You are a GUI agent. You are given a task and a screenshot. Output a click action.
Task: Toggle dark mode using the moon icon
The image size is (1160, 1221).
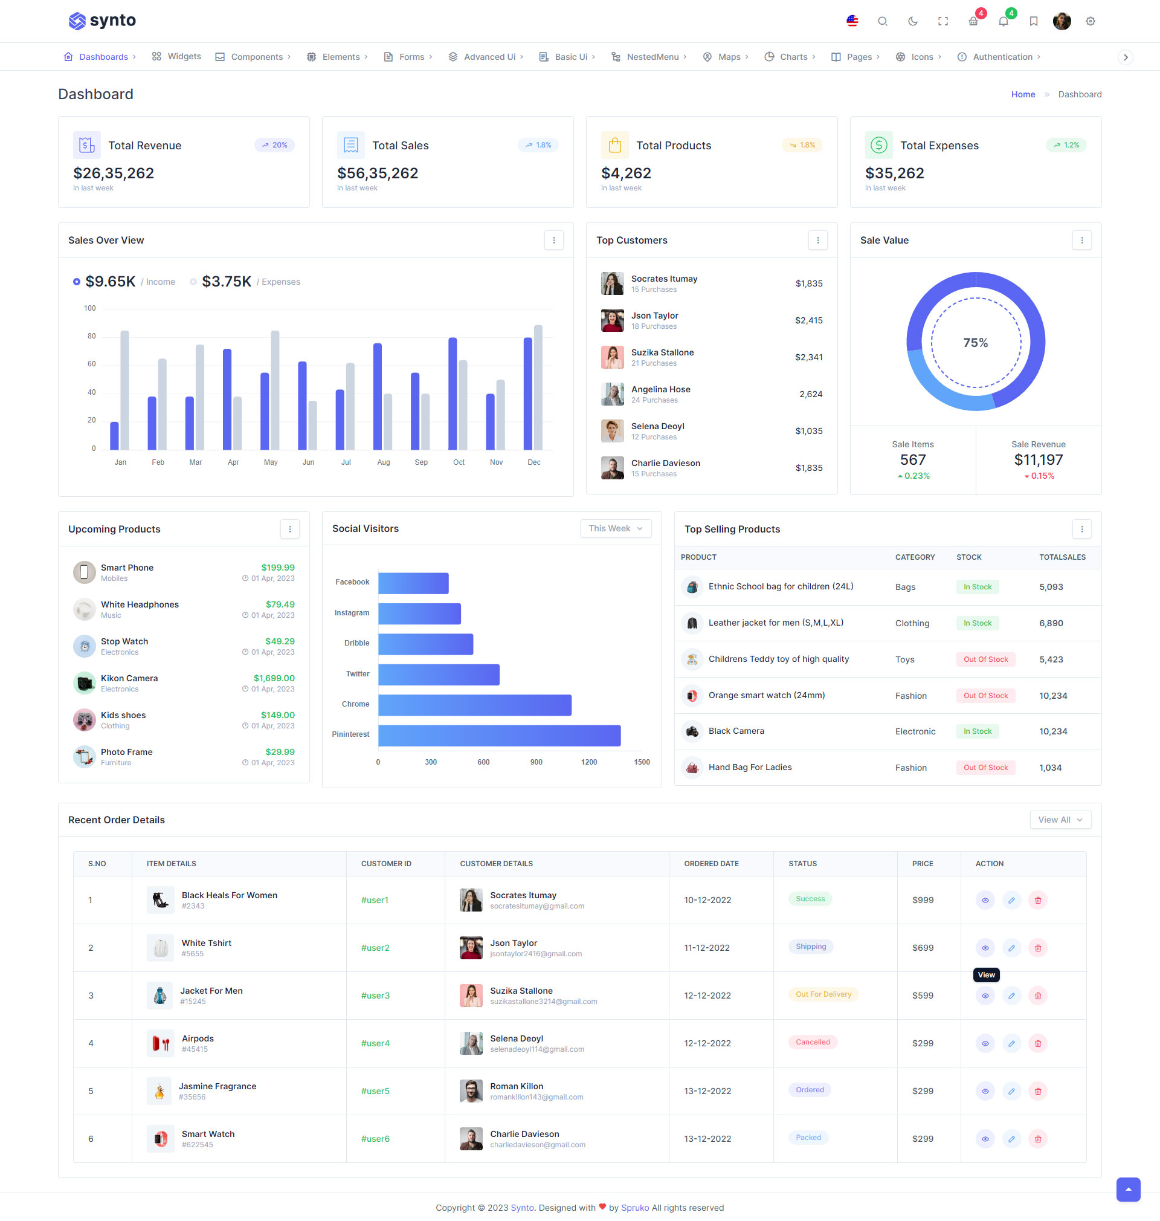[913, 21]
